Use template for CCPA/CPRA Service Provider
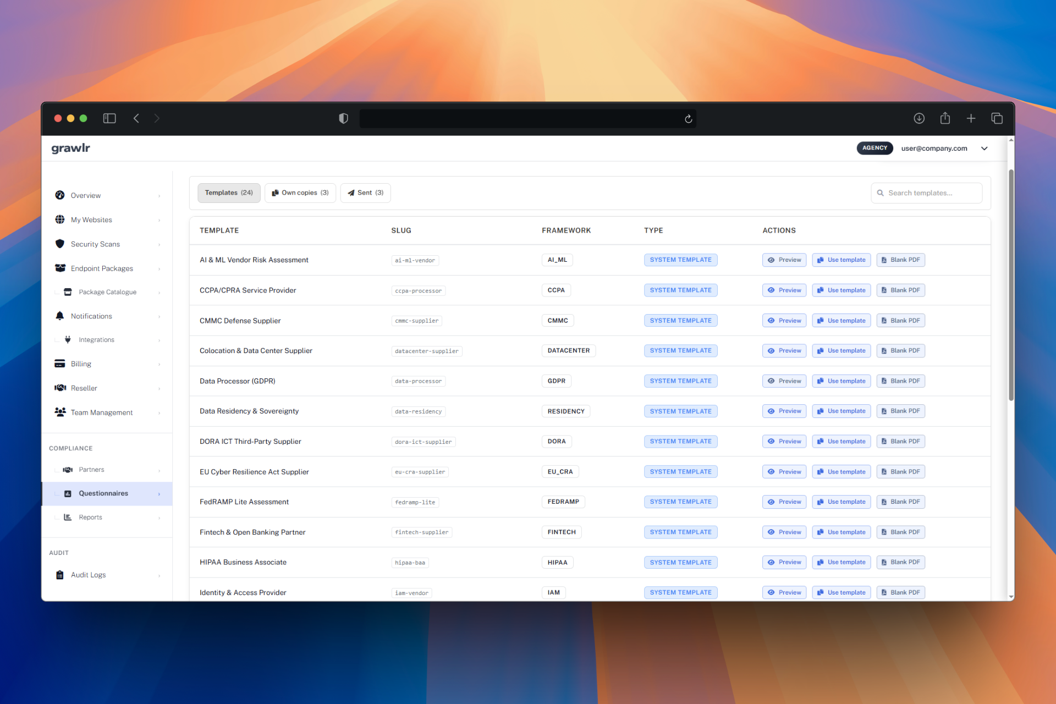 pyautogui.click(x=842, y=290)
